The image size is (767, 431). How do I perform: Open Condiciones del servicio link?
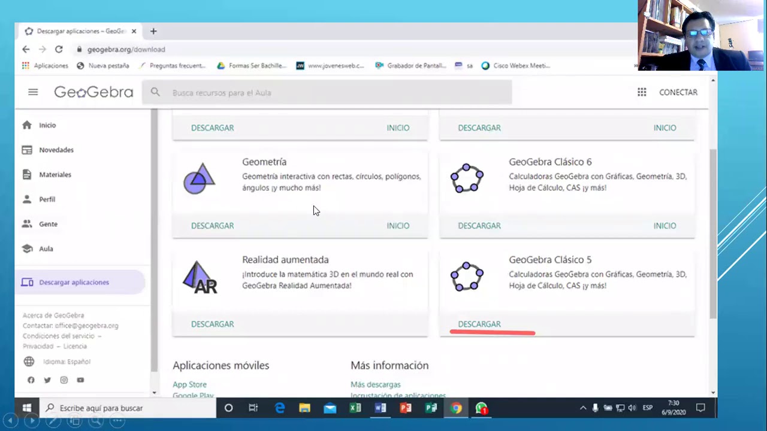58,336
